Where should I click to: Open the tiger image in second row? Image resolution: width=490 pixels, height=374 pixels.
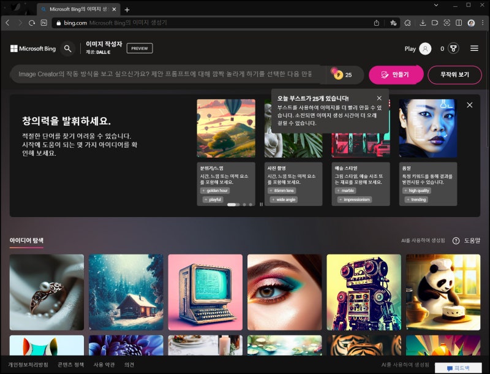coord(364,345)
